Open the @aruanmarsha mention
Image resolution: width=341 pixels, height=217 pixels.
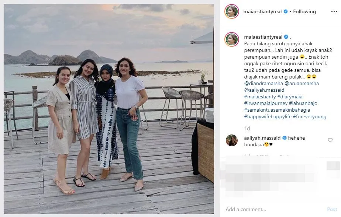302,83
